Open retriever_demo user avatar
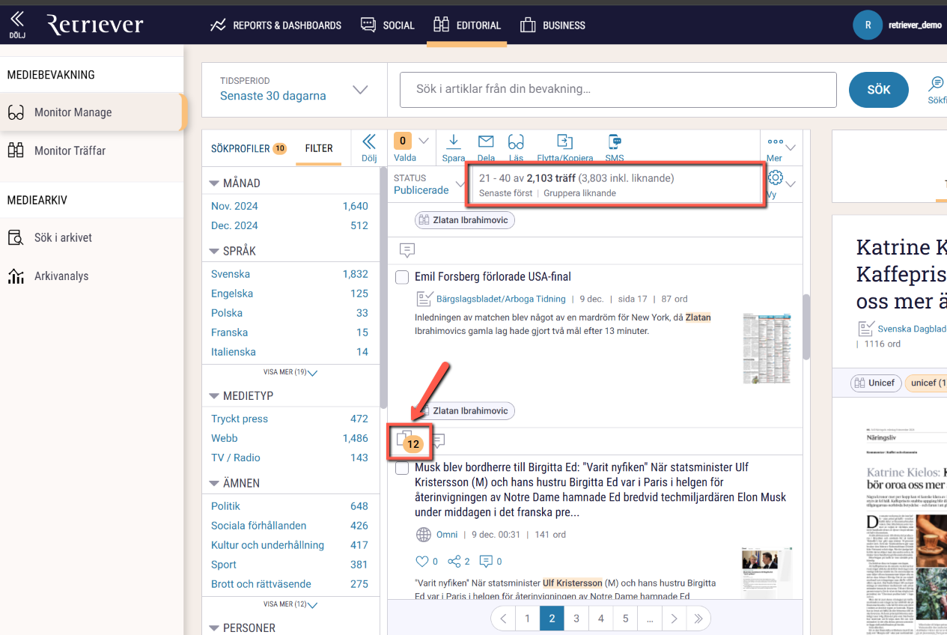947x635 pixels. pos(868,25)
